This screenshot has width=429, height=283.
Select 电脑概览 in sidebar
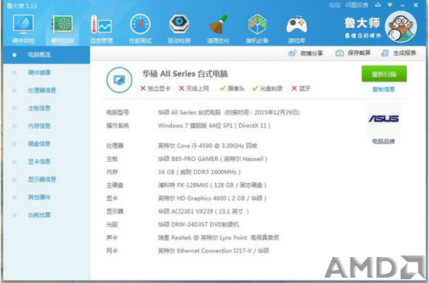click(x=47, y=55)
